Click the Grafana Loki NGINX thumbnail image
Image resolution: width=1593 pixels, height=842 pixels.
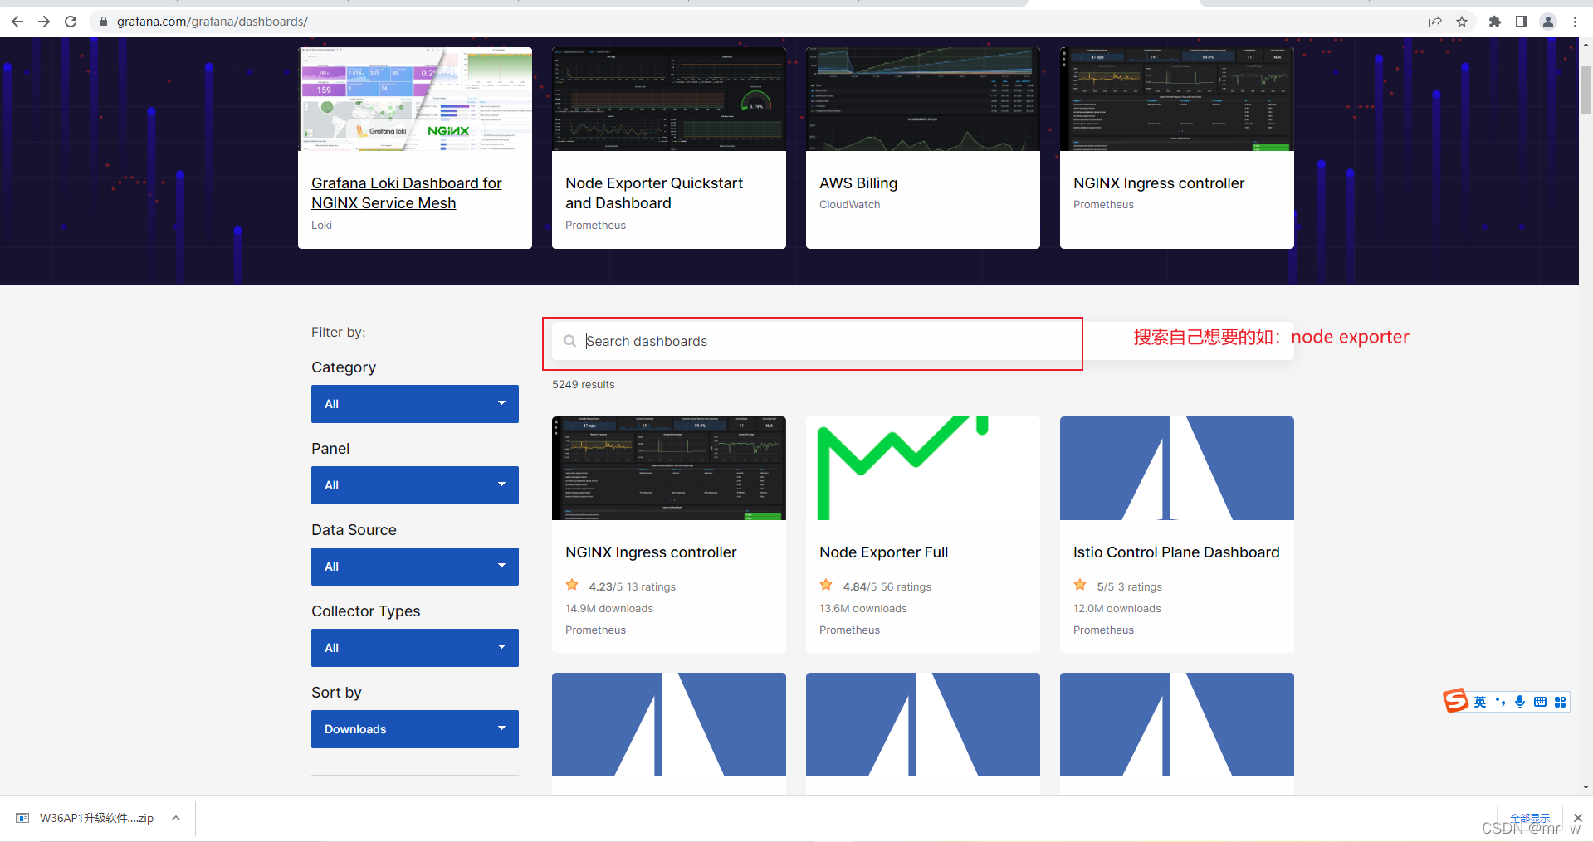click(415, 99)
